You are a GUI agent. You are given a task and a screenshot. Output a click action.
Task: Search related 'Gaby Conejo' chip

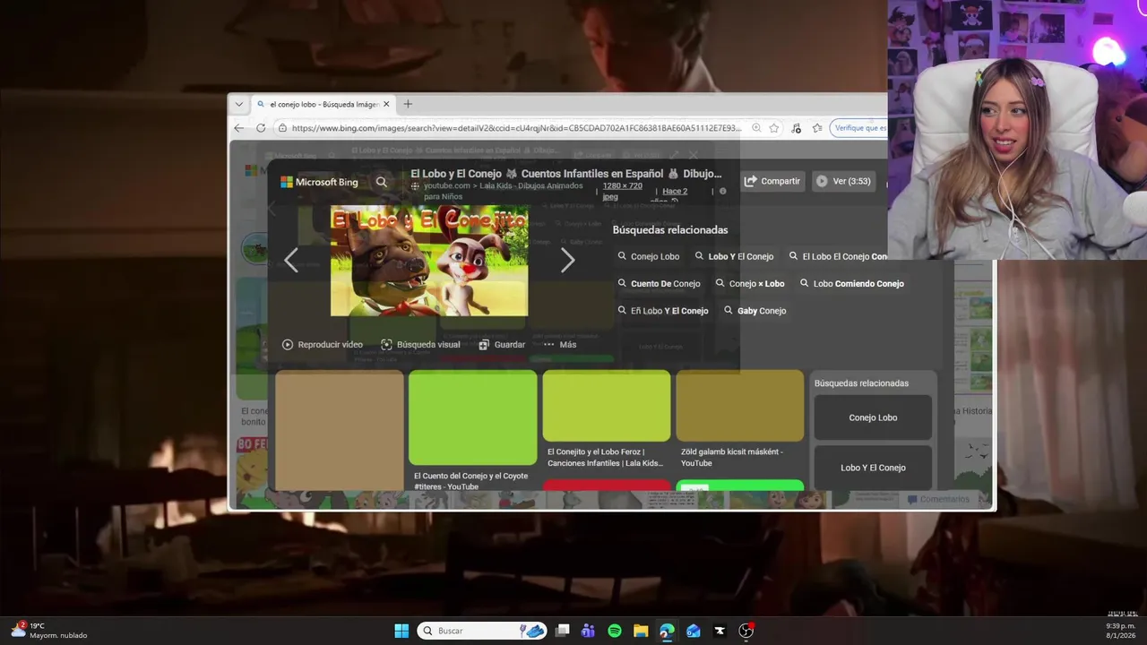click(x=755, y=311)
